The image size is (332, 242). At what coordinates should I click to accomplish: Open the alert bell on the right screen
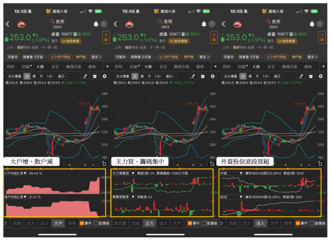click(x=312, y=24)
